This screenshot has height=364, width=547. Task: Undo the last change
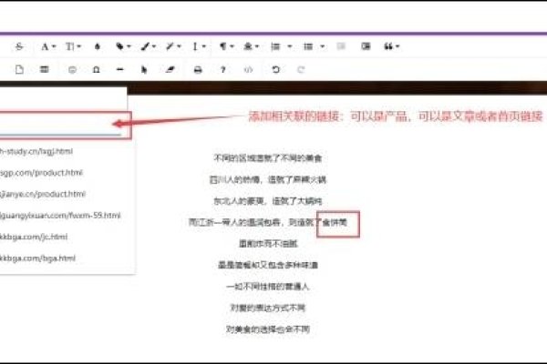[276, 70]
